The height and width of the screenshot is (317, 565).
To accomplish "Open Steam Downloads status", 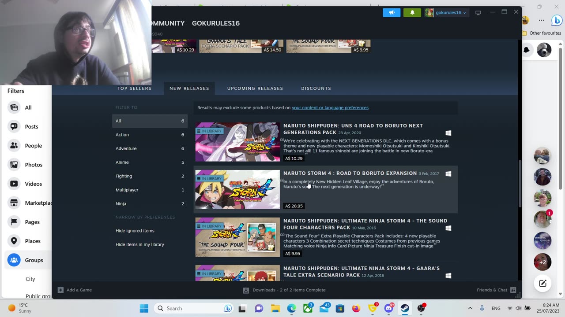I will click(x=284, y=290).
